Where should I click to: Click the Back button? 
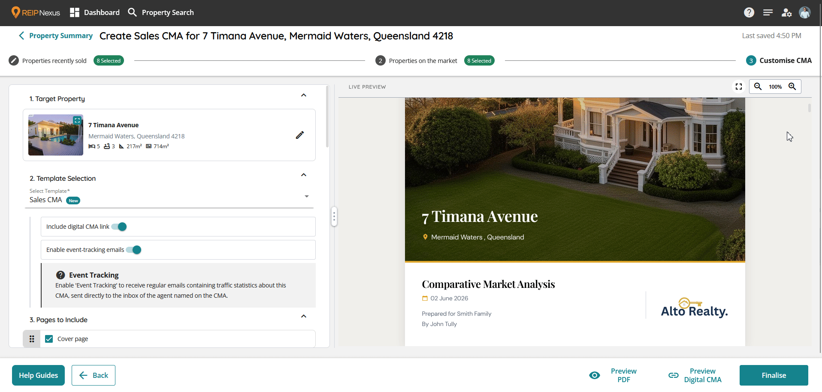coord(94,375)
